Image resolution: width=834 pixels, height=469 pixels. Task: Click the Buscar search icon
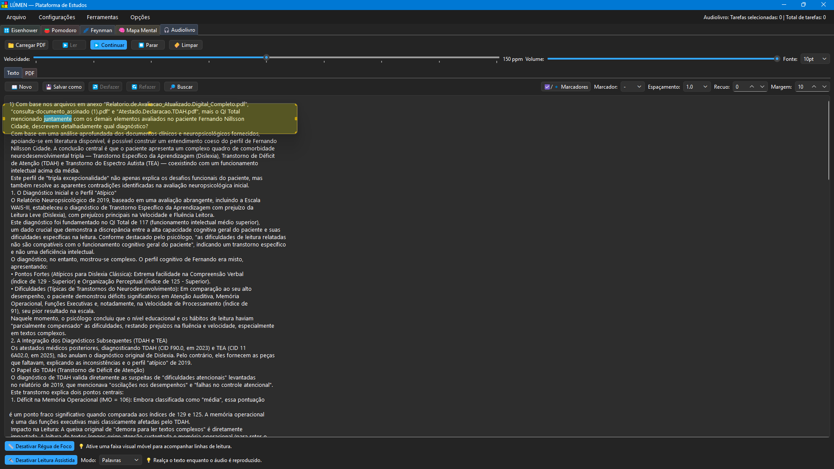click(x=173, y=87)
